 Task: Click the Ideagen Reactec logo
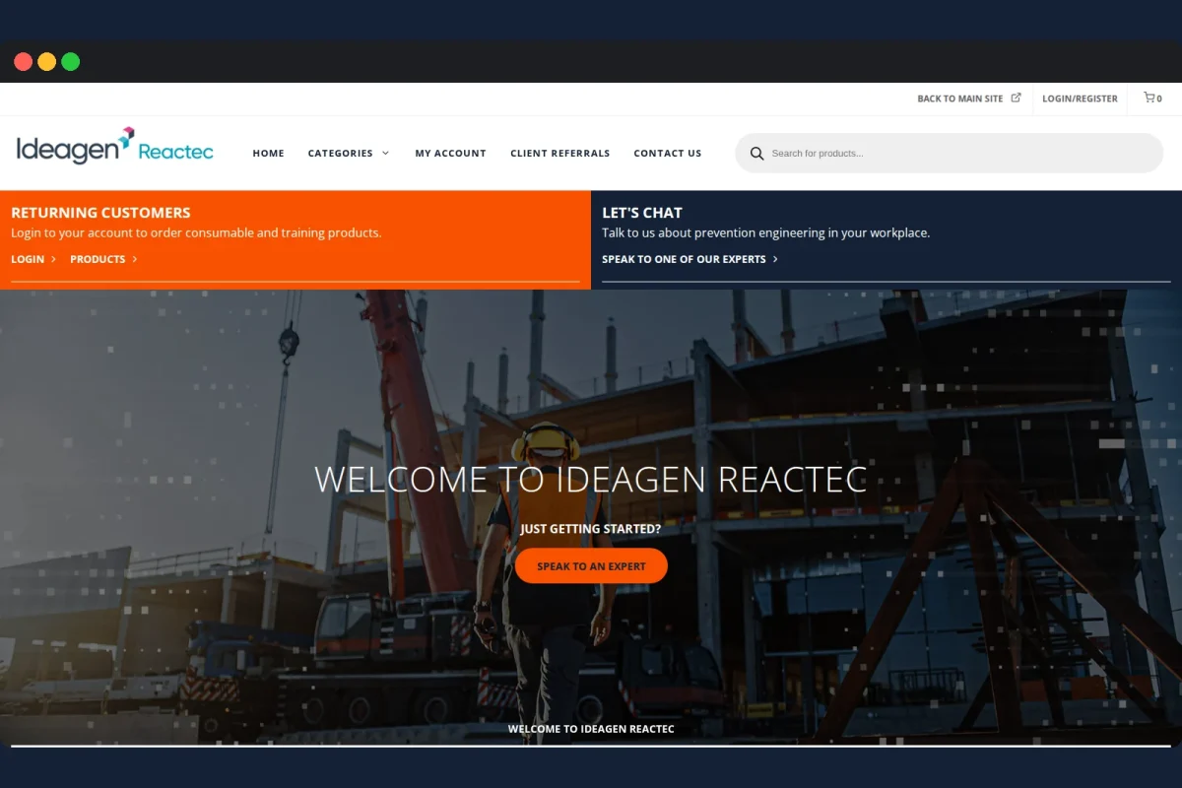pos(115,146)
